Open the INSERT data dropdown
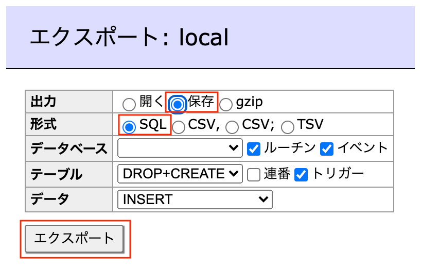This screenshot has width=422, height=266. (x=195, y=199)
